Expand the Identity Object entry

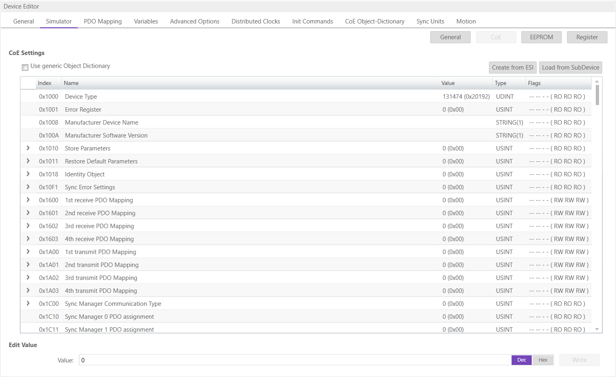point(28,174)
